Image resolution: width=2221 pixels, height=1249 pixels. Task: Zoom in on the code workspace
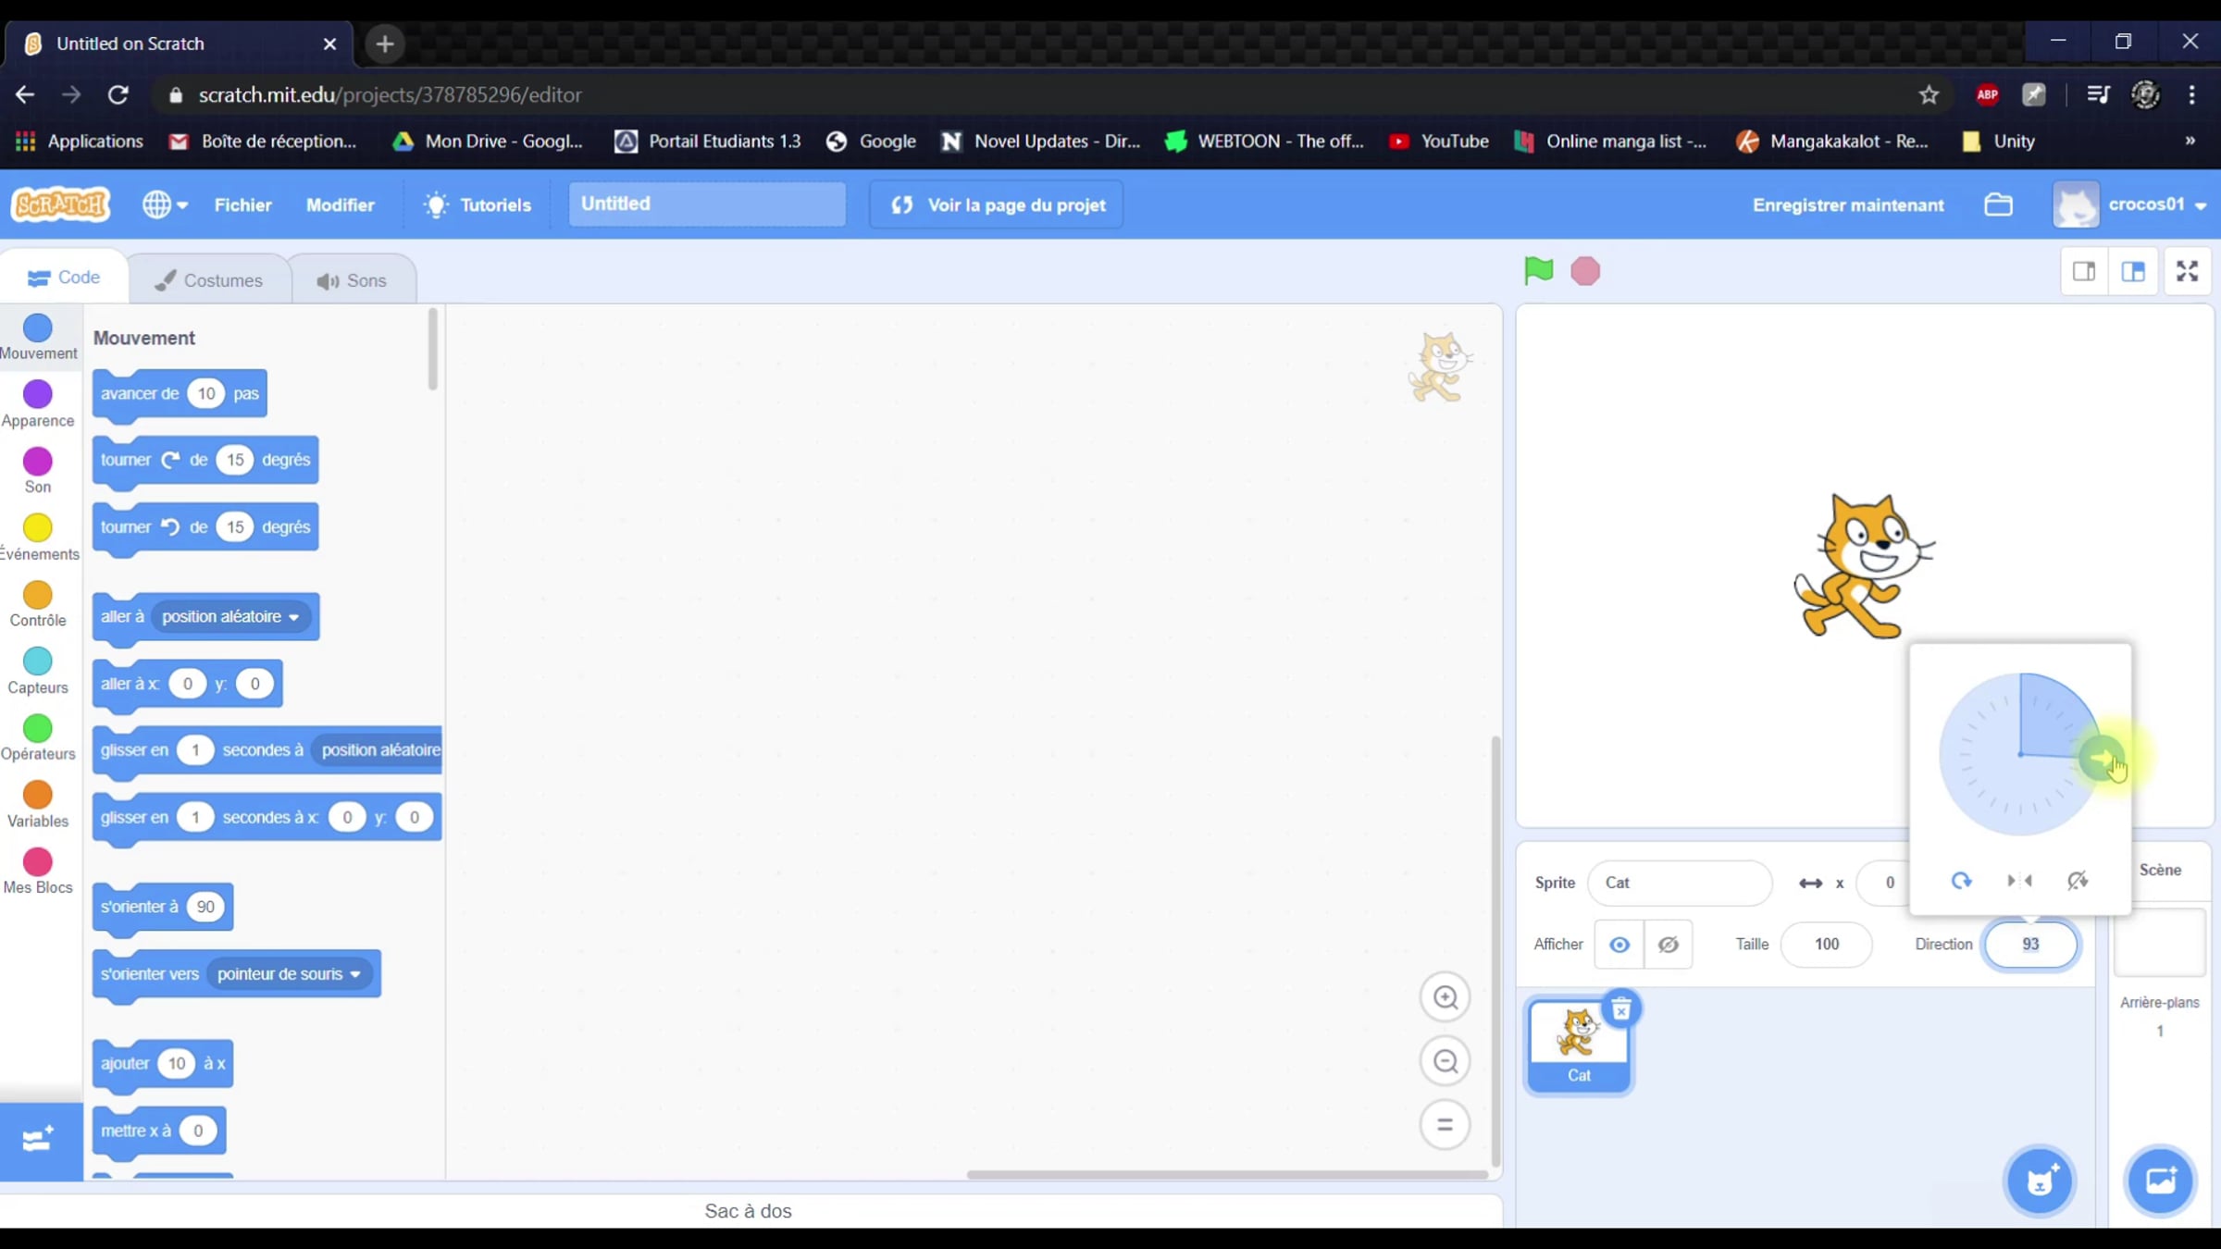pos(1445,997)
